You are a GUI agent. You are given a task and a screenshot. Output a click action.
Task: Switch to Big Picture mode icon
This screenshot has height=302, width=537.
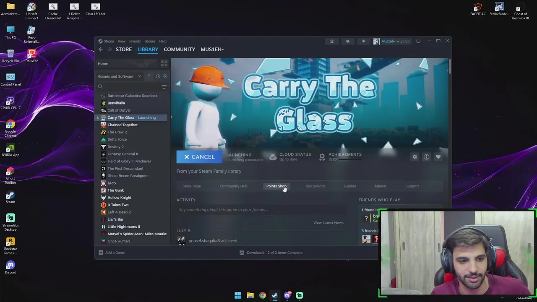coord(418,41)
